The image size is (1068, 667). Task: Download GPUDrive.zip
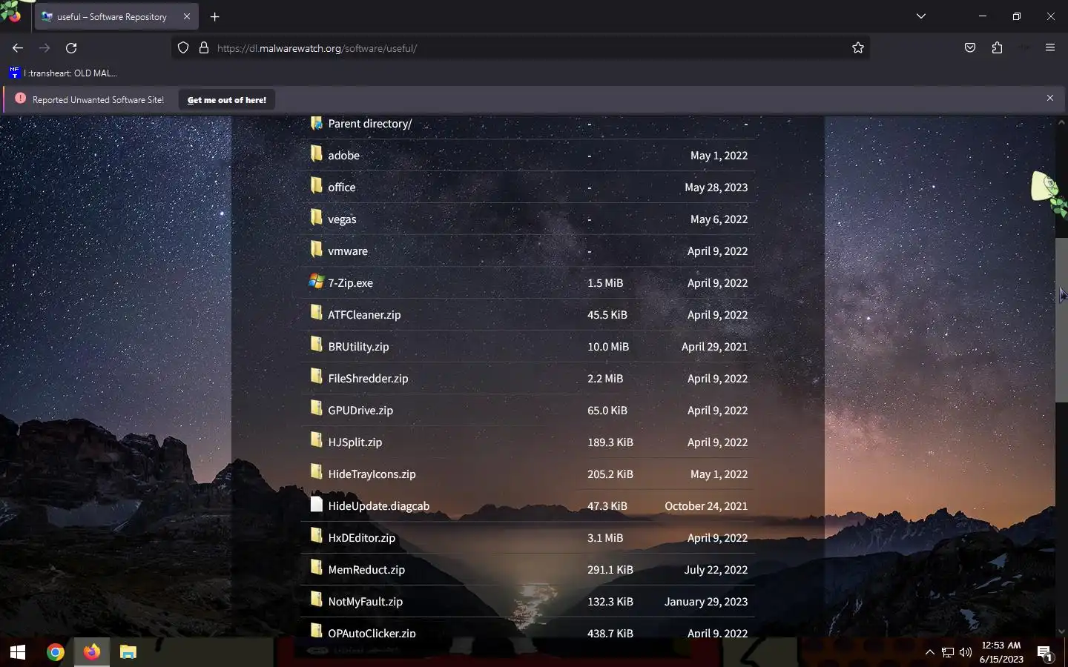pos(360,411)
